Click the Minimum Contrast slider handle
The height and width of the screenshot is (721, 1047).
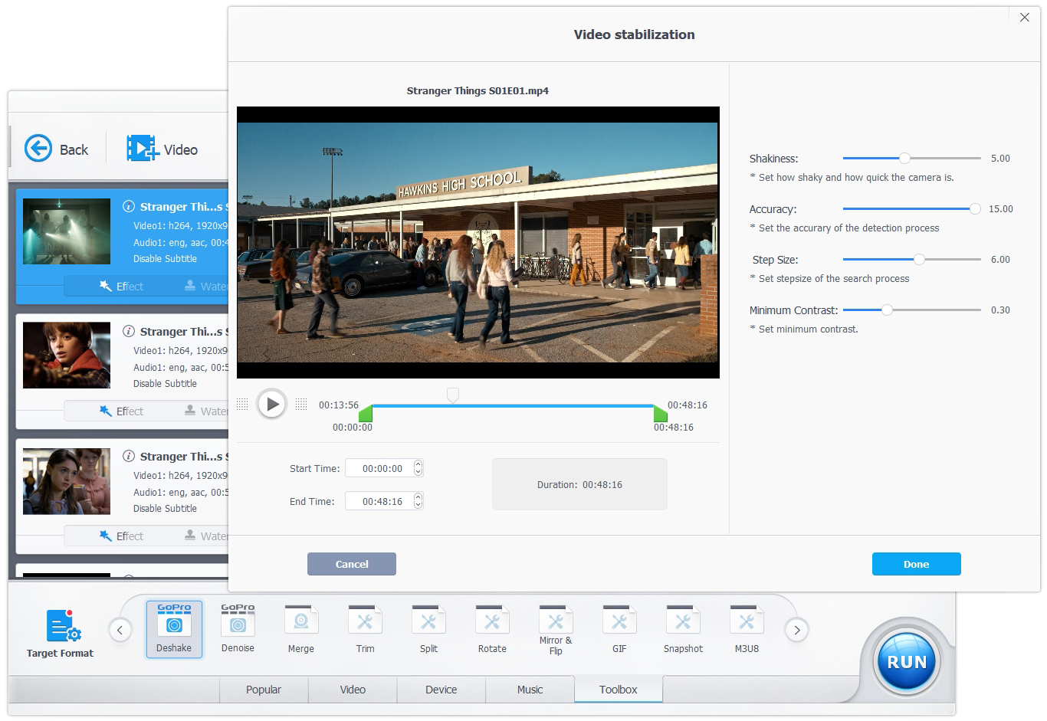pos(887,310)
